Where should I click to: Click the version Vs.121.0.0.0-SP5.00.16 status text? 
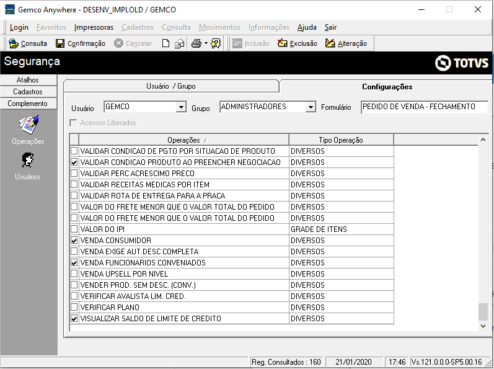[x=447, y=362]
